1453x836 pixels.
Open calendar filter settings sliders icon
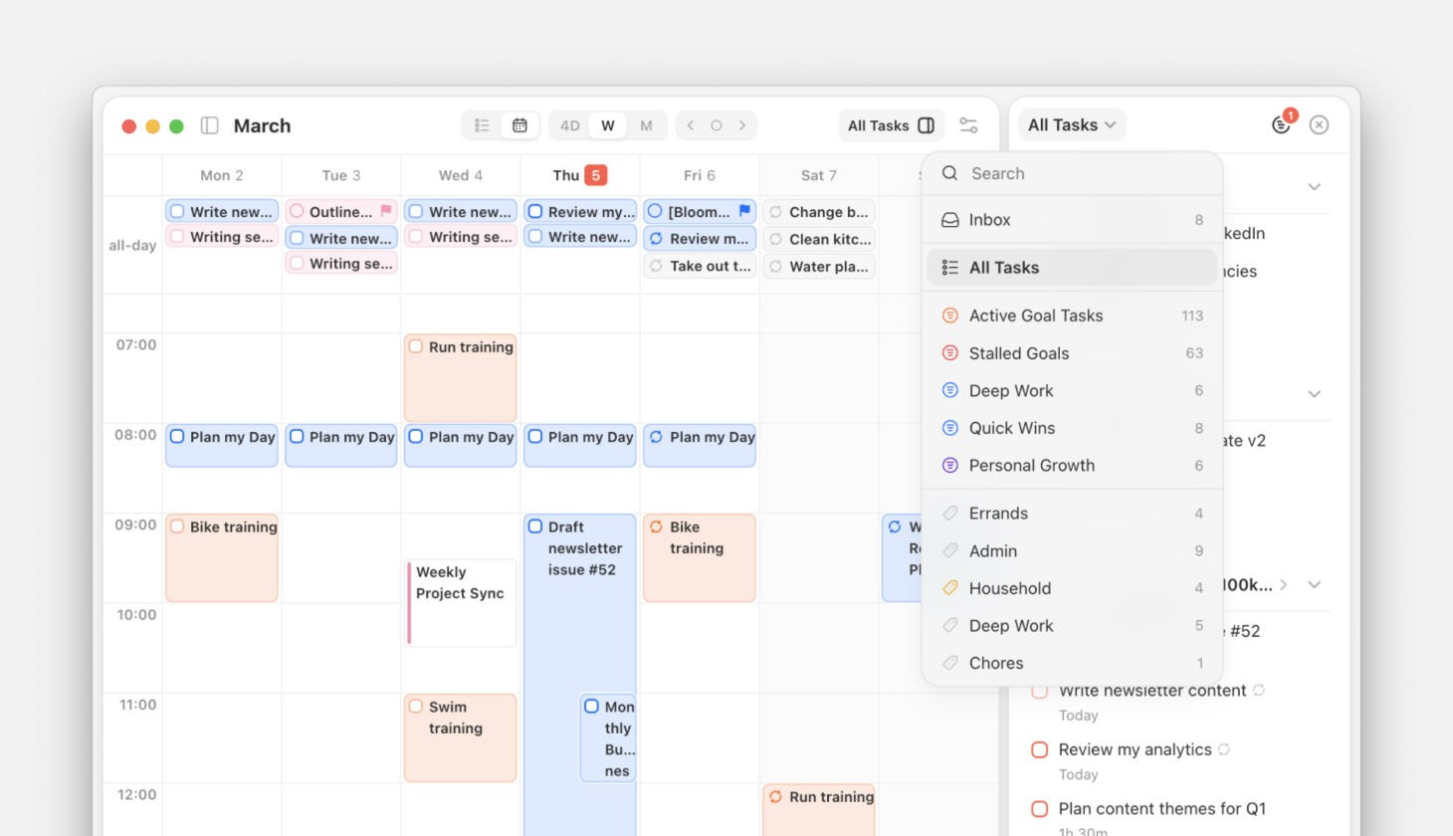point(968,125)
